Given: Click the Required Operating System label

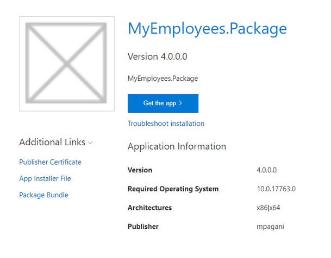Looking at the screenshot, I should (x=173, y=189).
